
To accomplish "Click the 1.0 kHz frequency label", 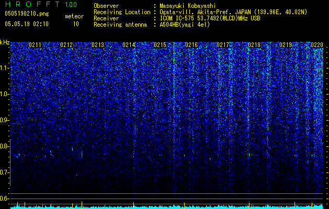I will click(x=4, y=94).
